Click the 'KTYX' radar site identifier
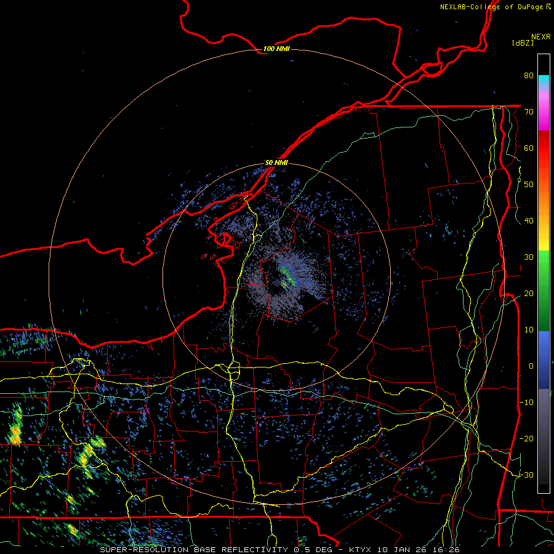 360,550
